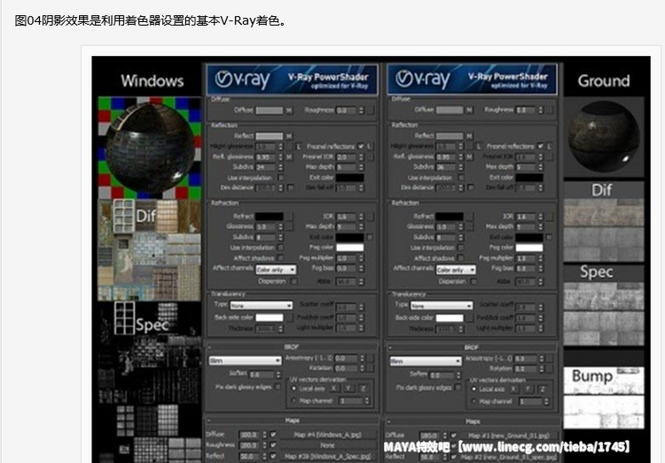Click Refl. glossiness value field in Ground material
The width and height of the screenshot is (665, 463).
tap(446, 157)
